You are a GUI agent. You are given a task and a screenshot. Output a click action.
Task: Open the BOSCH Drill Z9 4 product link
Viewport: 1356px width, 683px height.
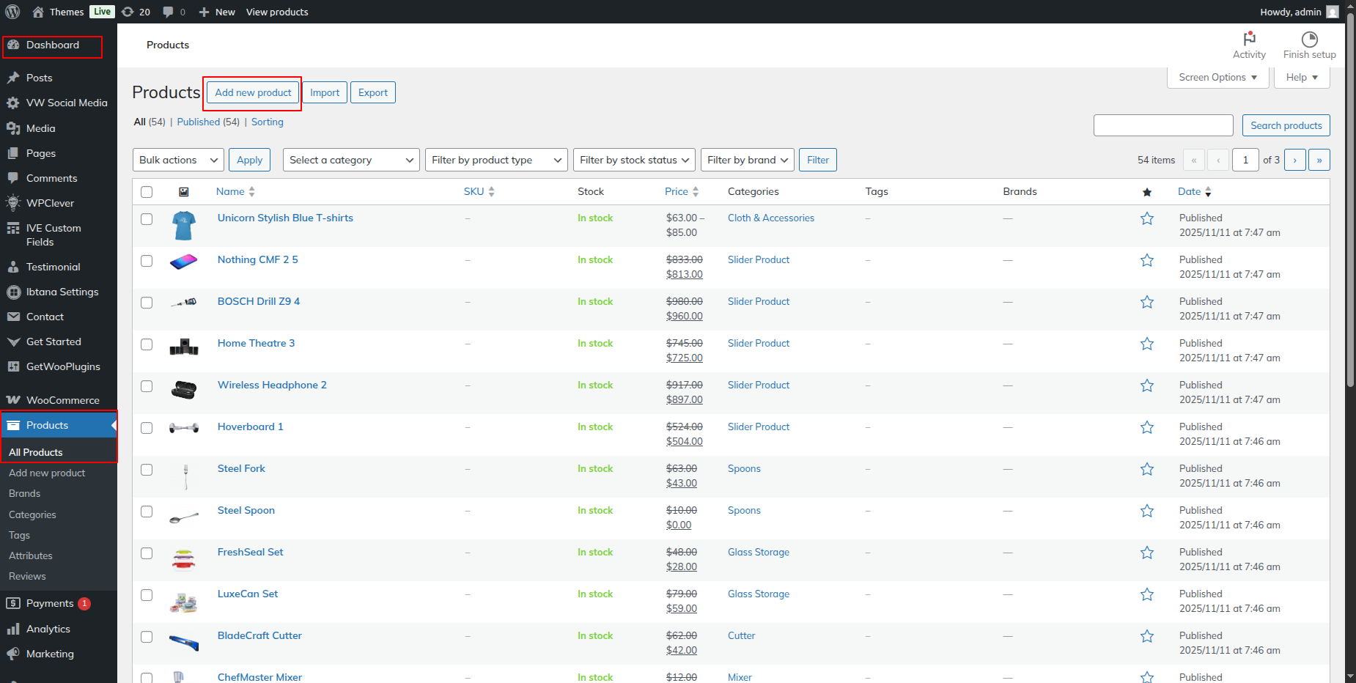258,301
